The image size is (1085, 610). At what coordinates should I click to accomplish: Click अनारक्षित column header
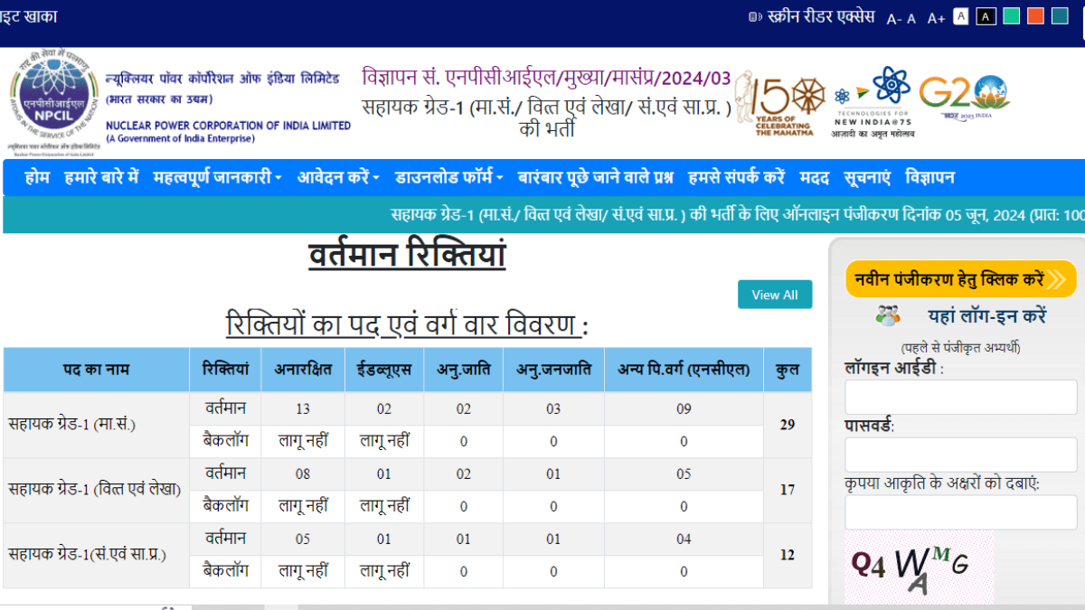tap(303, 369)
